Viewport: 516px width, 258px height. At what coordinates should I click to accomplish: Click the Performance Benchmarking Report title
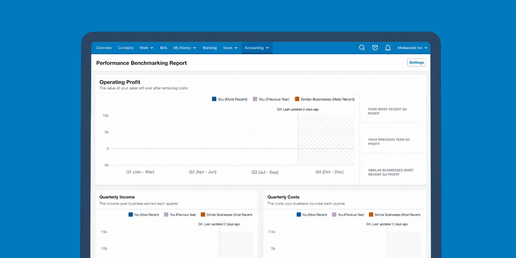(141, 63)
